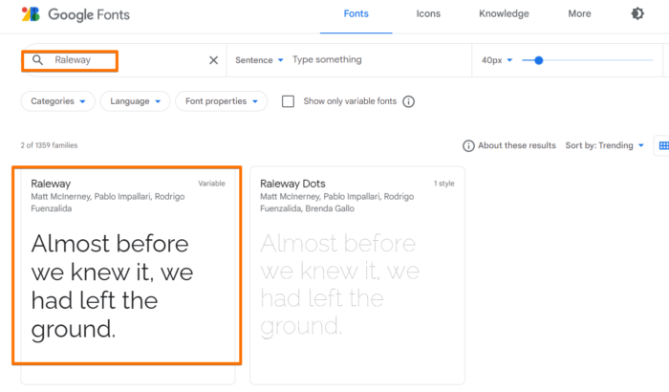The image size is (669, 392).
Task: Click the search magnifier icon
Action: pyautogui.click(x=38, y=60)
